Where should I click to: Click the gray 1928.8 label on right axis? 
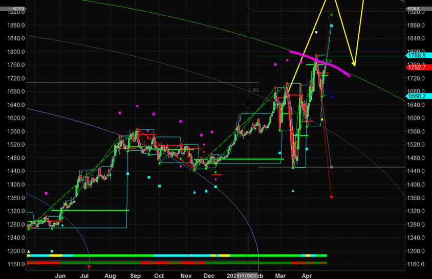414,9
